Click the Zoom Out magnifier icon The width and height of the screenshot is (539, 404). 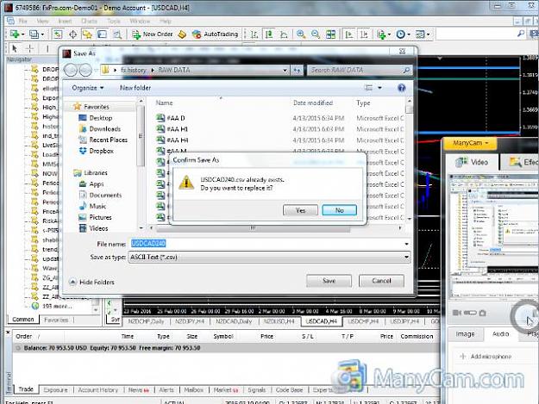(316, 34)
